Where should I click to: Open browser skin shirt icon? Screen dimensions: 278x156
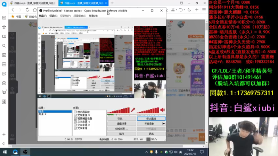point(181,3)
